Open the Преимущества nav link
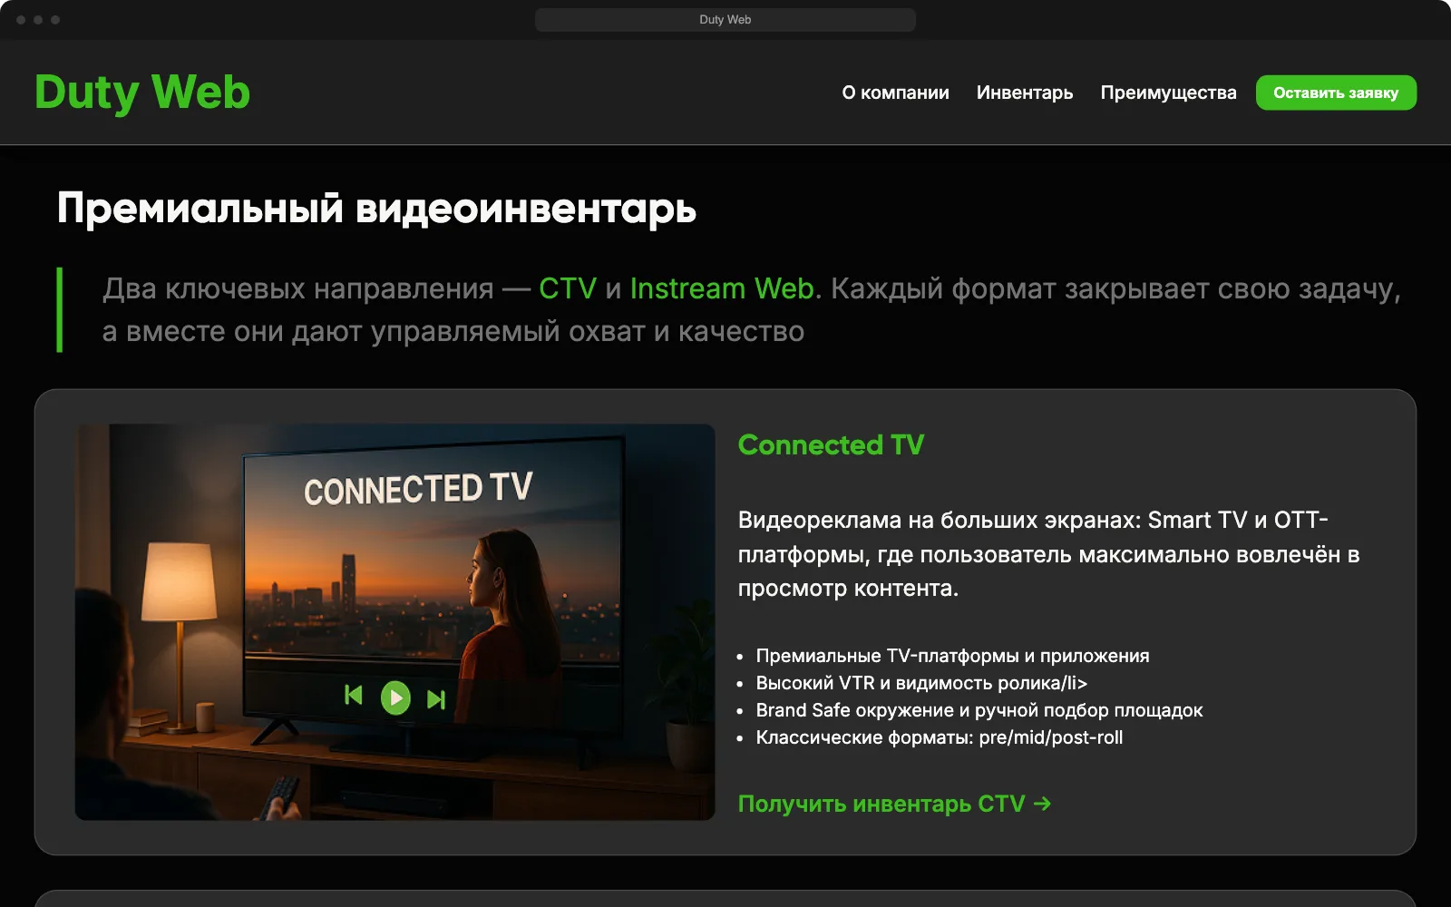1451x907 pixels. tap(1168, 93)
